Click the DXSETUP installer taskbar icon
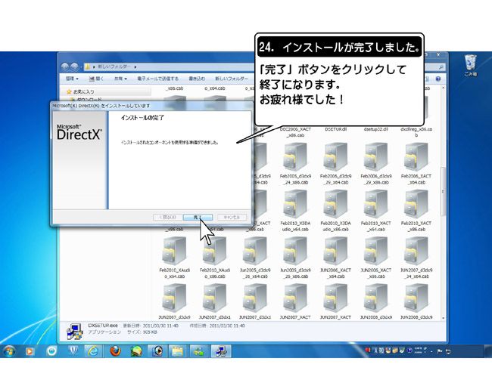The height and width of the screenshot is (383, 492). click(x=220, y=351)
